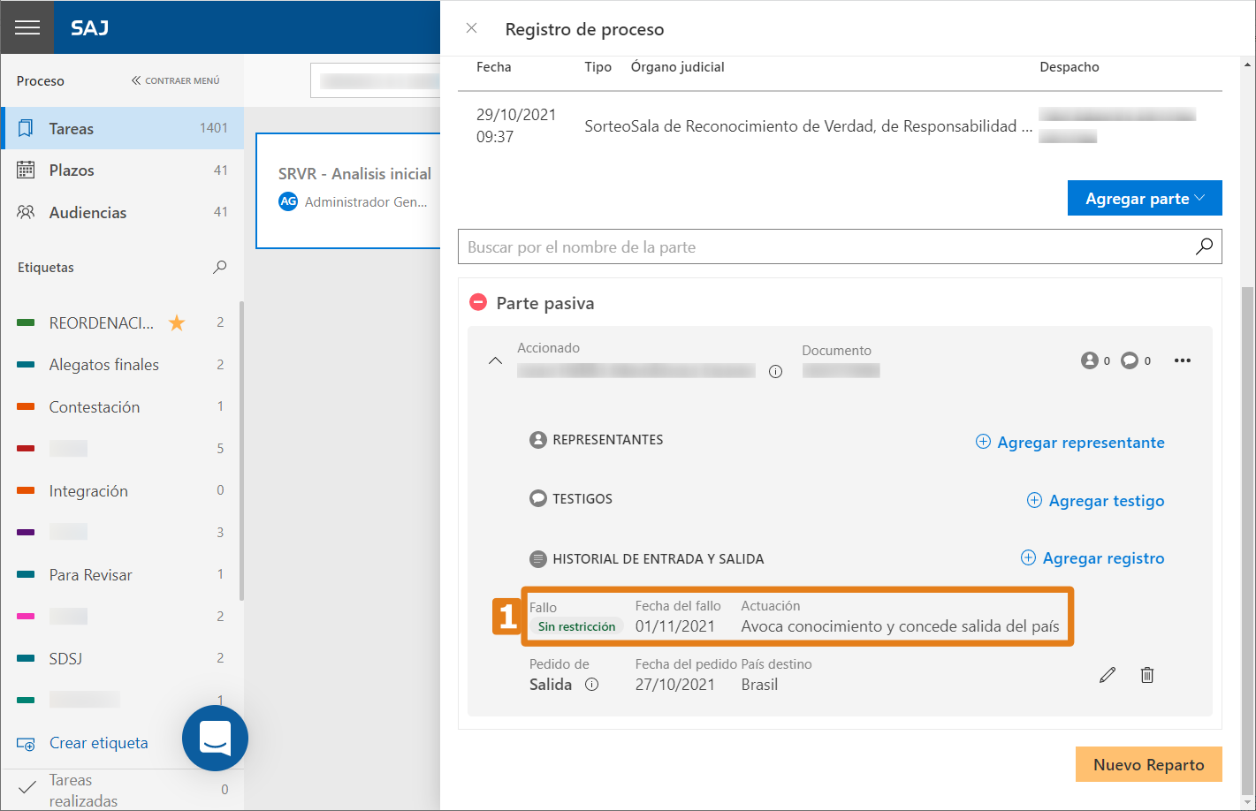Click the REORDENACI... green color marker

coord(26,322)
